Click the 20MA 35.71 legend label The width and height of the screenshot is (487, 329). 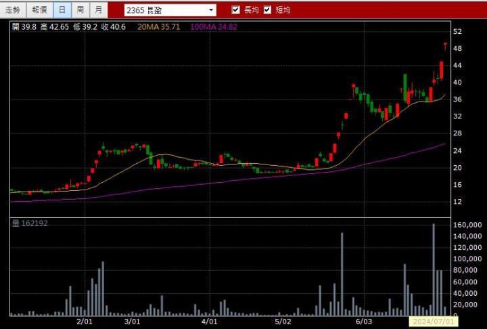[160, 26]
